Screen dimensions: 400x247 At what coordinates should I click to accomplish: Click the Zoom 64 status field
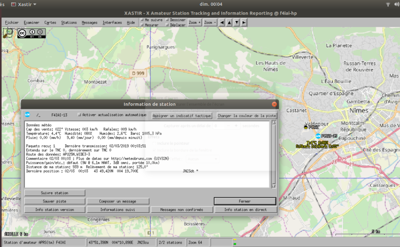[x=197, y=243]
